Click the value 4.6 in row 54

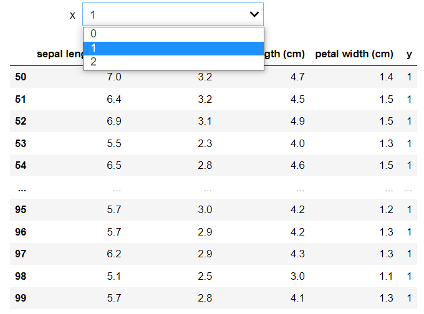(297, 165)
